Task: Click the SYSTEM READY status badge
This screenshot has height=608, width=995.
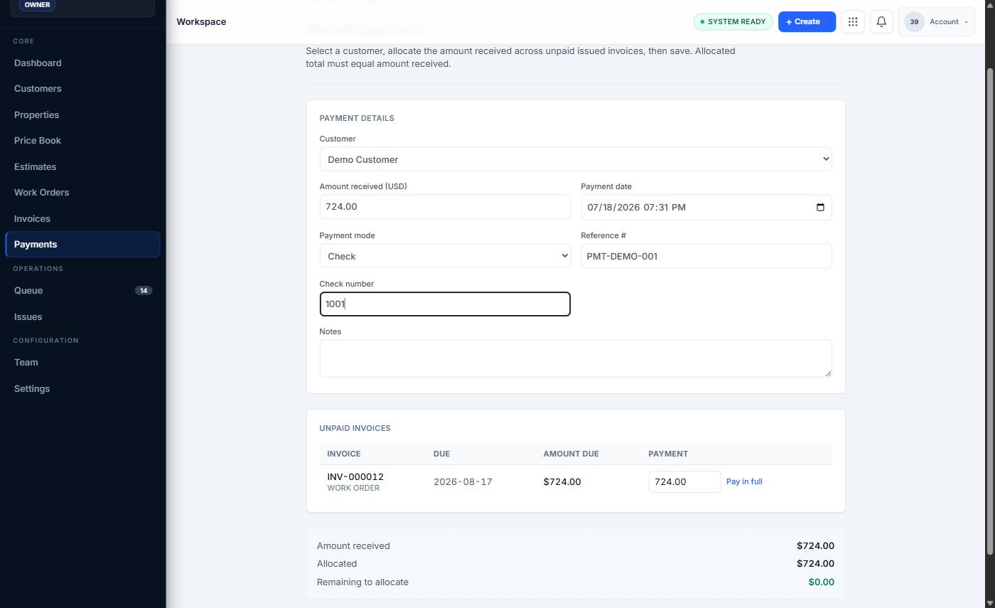Action: pyautogui.click(x=733, y=21)
